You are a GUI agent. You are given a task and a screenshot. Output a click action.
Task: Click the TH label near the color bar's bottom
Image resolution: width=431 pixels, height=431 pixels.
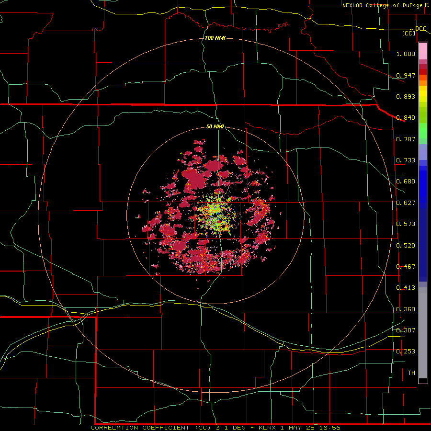(x=411, y=373)
